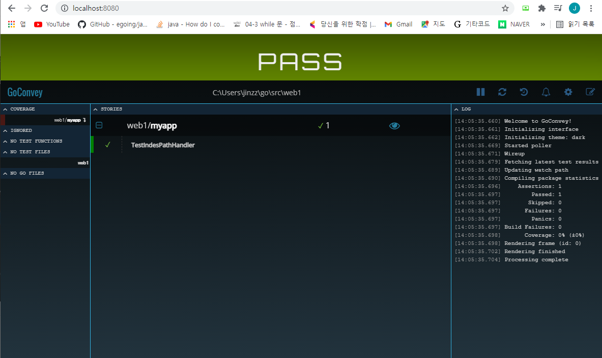Open GitHub egoing bookmark
The height and width of the screenshot is (358, 602).
coord(112,24)
